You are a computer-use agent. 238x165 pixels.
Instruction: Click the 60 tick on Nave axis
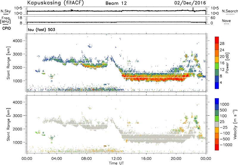pos(213,18)
